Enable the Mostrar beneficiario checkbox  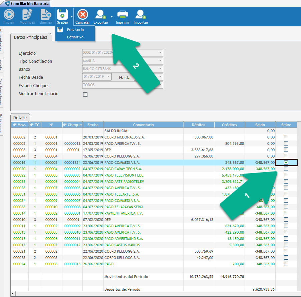coord(85,94)
